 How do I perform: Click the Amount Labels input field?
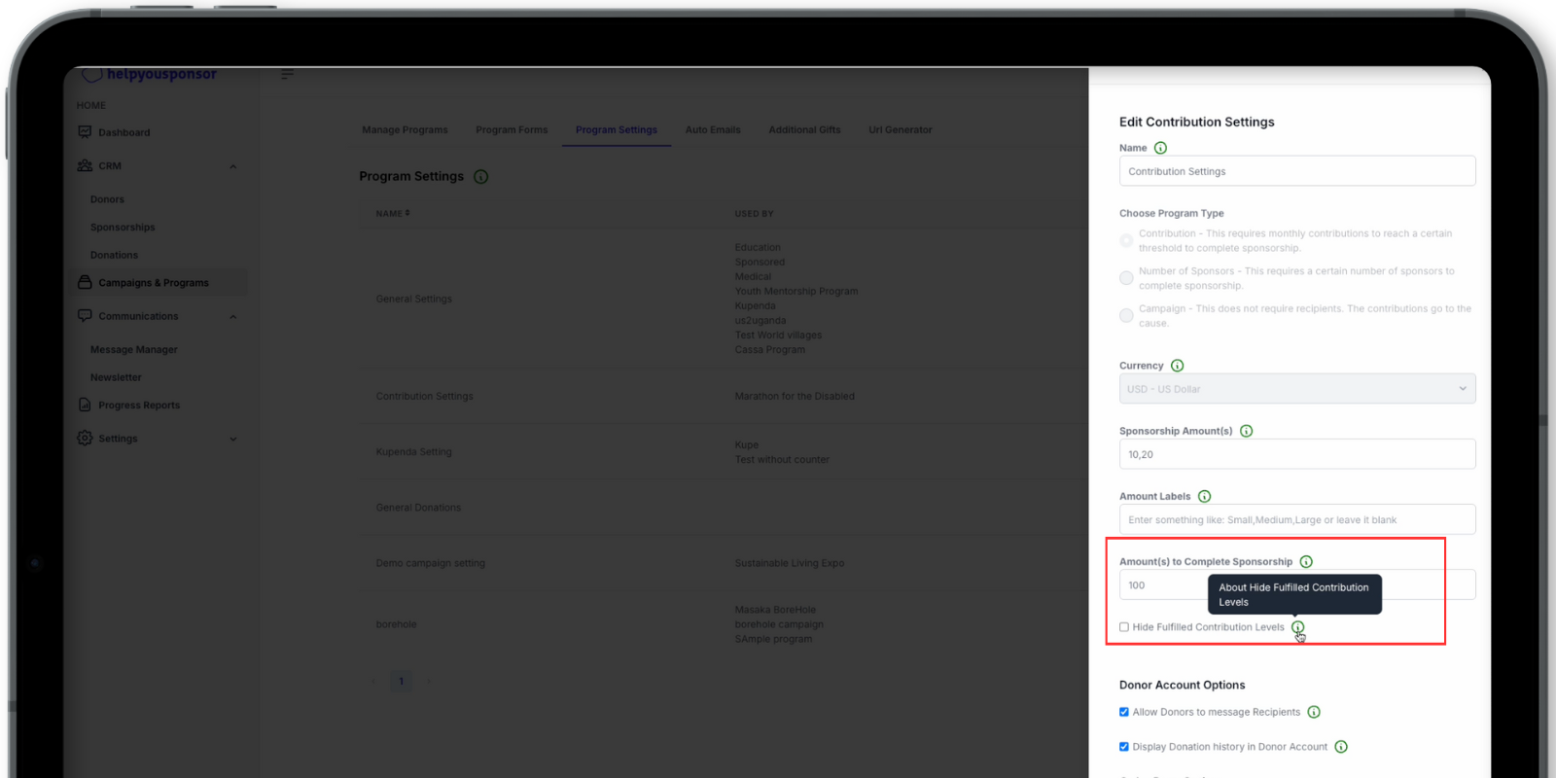point(1297,519)
